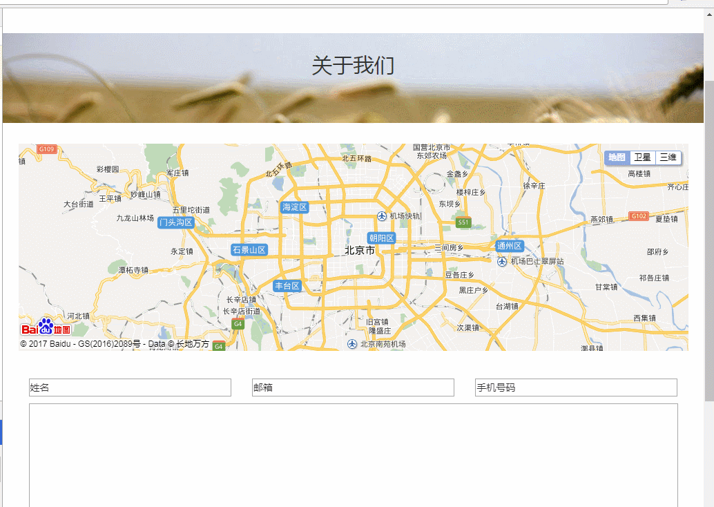Click the 朝阳区 district label
Image resolution: width=714 pixels, height=507 pixels.
coord(382,238)
